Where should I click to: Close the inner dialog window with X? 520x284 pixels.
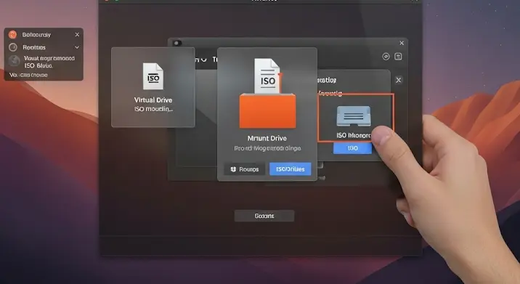point(402,43)
